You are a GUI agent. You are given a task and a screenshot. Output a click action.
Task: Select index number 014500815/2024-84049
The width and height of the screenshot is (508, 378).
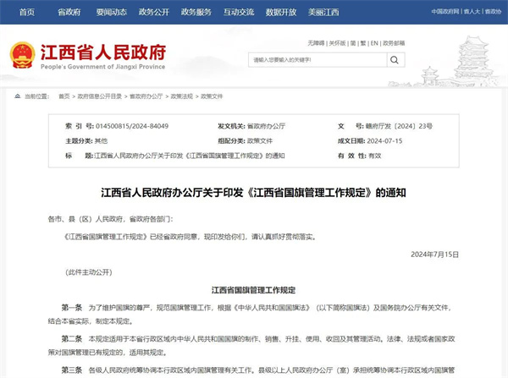coord(132,126)
